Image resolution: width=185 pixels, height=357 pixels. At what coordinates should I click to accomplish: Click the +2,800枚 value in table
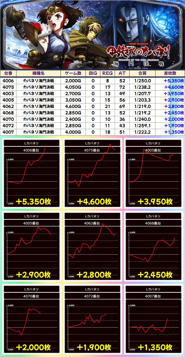tap(174, 107)
